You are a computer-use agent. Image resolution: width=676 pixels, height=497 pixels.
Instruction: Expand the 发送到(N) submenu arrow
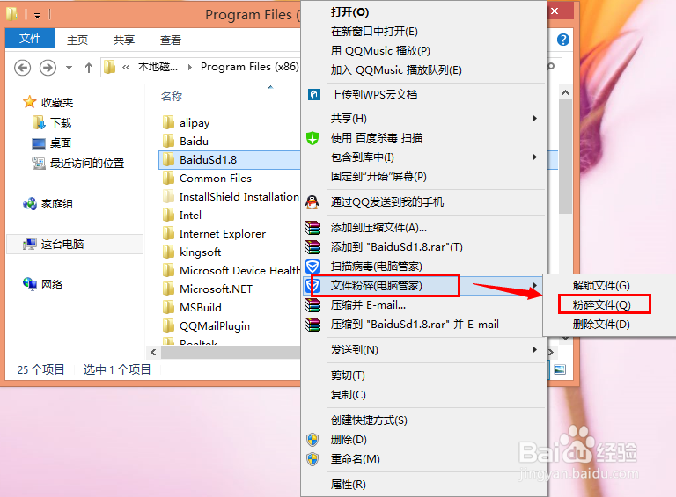tap(534, 350)
